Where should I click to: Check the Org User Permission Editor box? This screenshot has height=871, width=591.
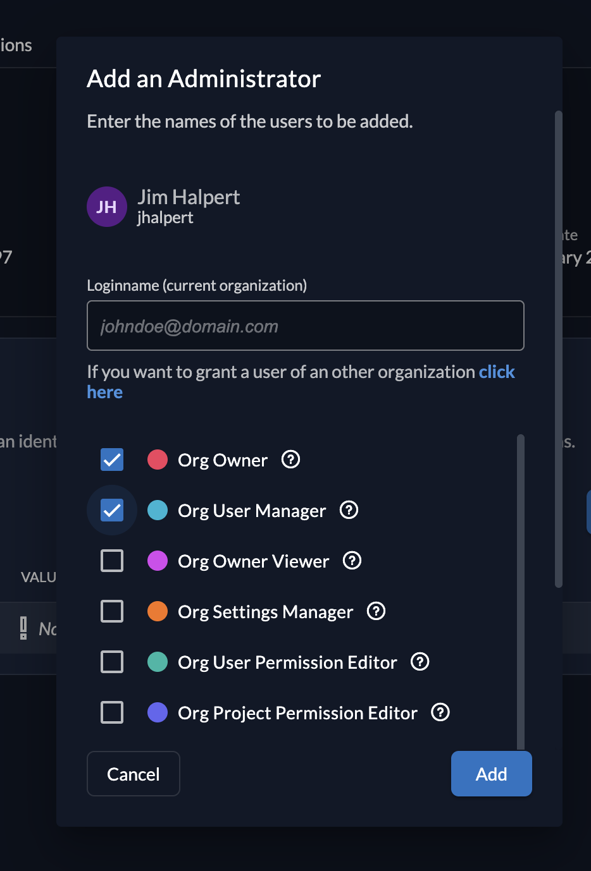pyautogui.click(x=112, y=662)
